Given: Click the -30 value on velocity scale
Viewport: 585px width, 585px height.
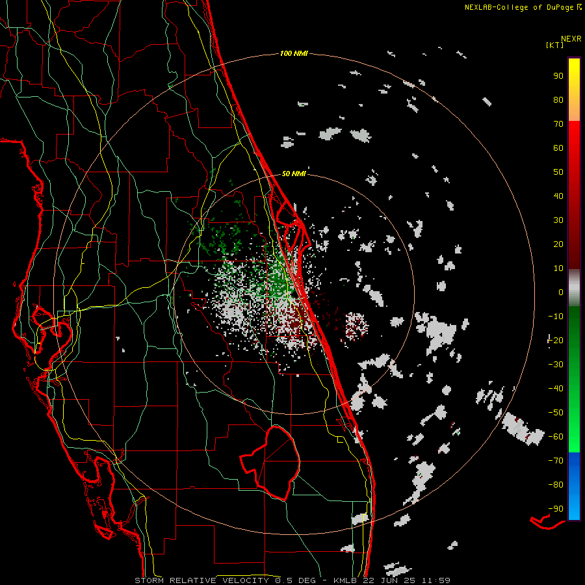Looking at the screenshot, I should click(x=556, y=365).
